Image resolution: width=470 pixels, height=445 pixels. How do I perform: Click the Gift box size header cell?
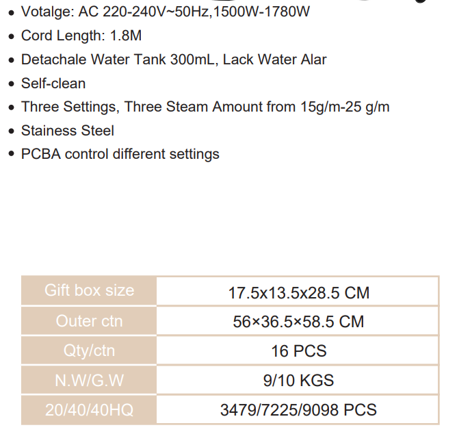click(89, 290)
